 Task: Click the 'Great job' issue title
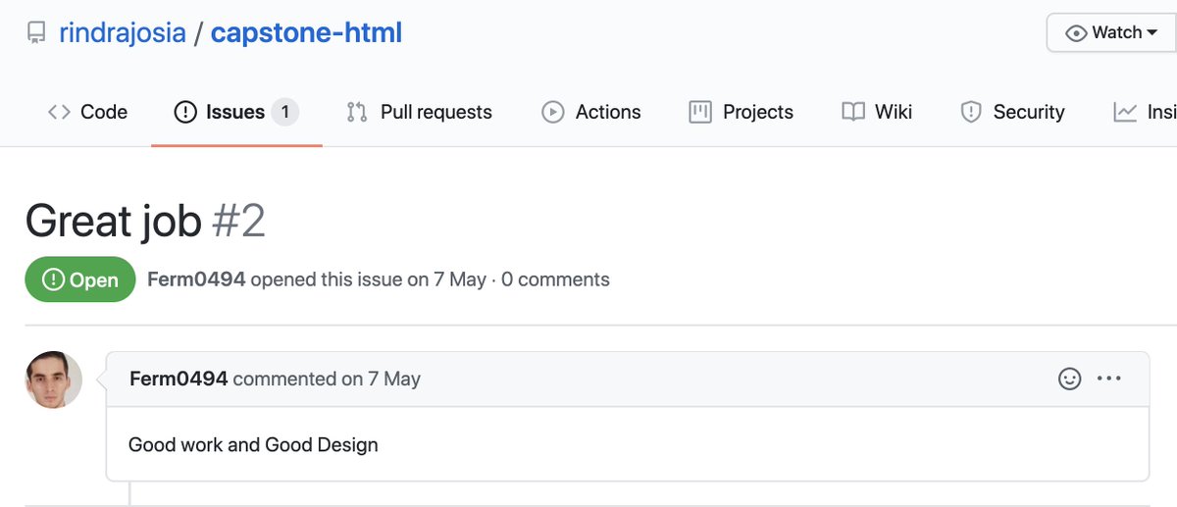point(114,222)
